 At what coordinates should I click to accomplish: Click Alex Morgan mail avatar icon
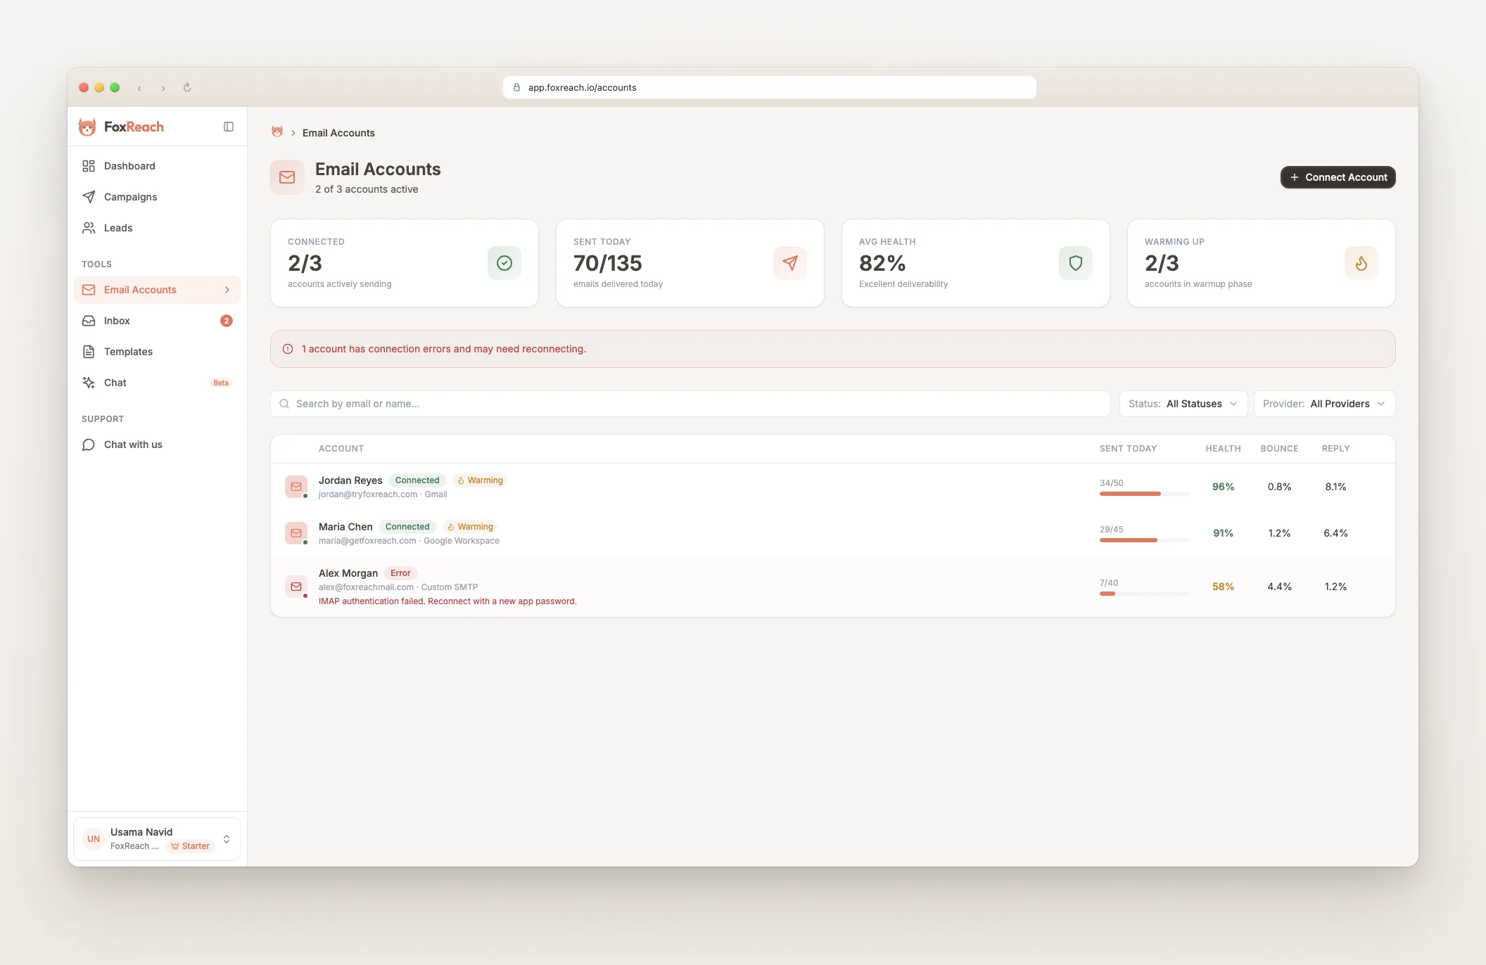point(296,587)
